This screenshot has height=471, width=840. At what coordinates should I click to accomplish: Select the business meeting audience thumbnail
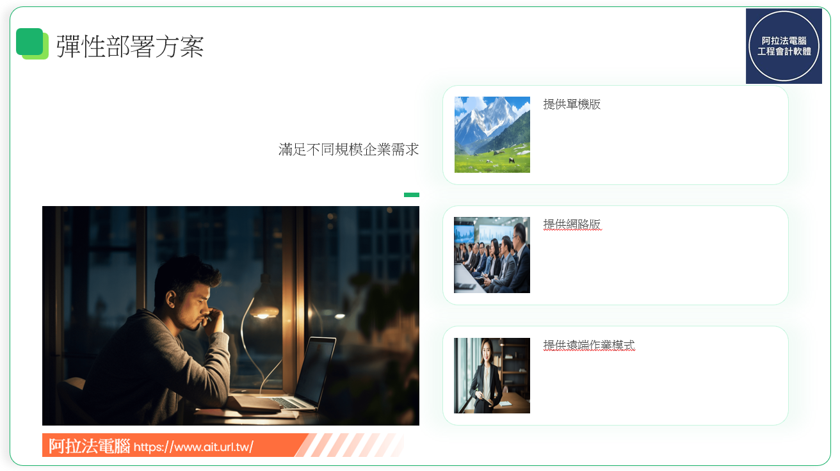(492, 255)
